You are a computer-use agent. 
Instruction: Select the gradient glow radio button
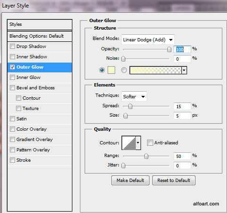coord(124,70)
